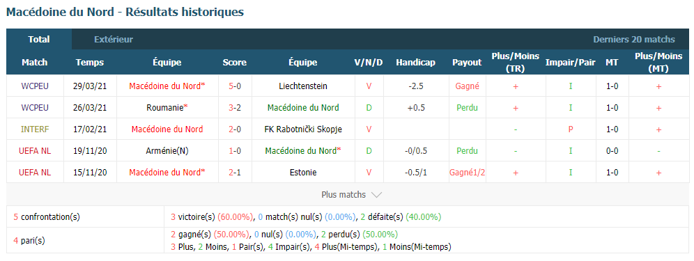Viewport: 694px width, 261px height.
Task: Select the Total tab
Action: [39, 40]
